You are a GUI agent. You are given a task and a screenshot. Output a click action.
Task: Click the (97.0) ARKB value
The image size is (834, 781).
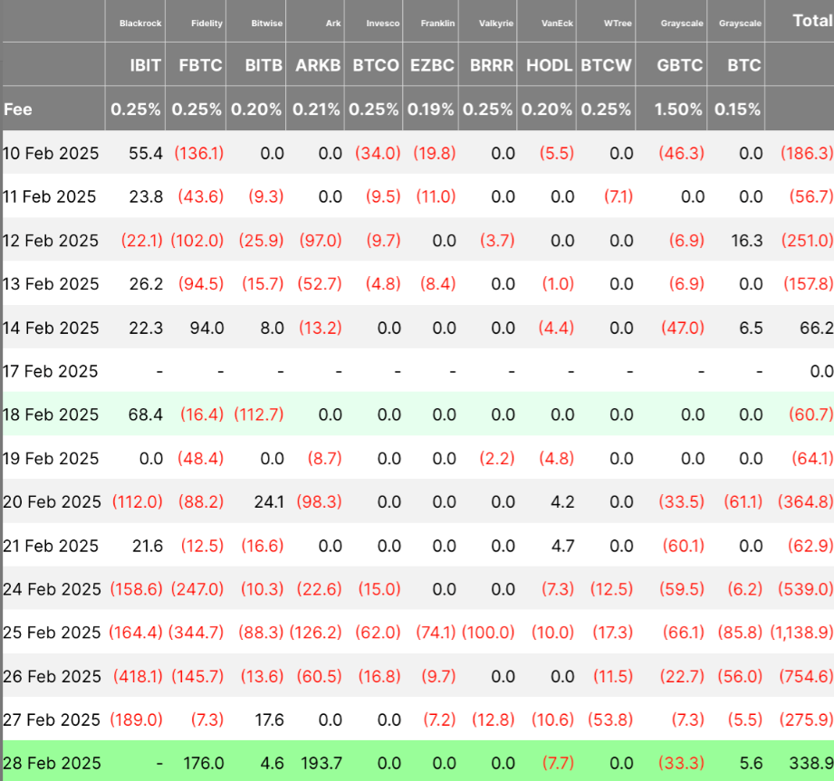[321, 241]
